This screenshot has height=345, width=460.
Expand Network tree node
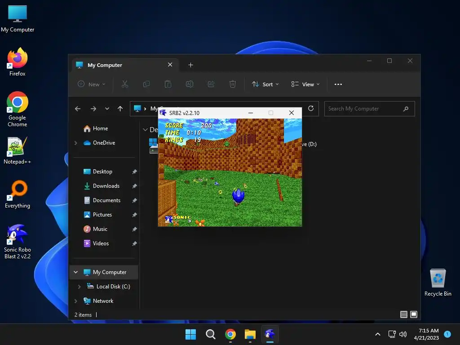[75, 301]
